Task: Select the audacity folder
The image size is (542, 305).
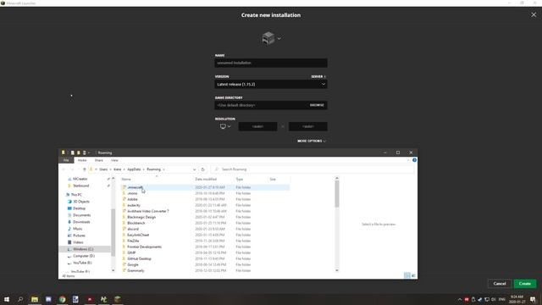Action: 134,205
